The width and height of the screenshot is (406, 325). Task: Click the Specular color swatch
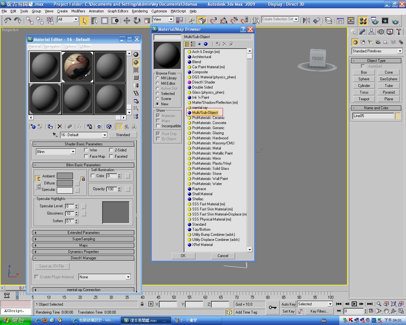coord(65,190)
